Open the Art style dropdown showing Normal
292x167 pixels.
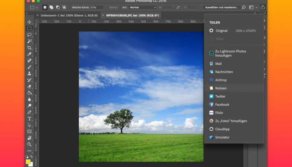coord(143,8)
